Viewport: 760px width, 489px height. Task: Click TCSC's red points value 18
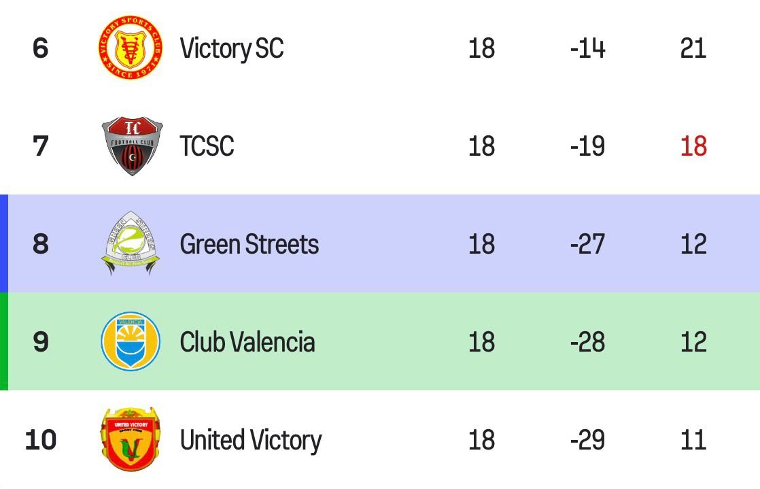[693, 146]
